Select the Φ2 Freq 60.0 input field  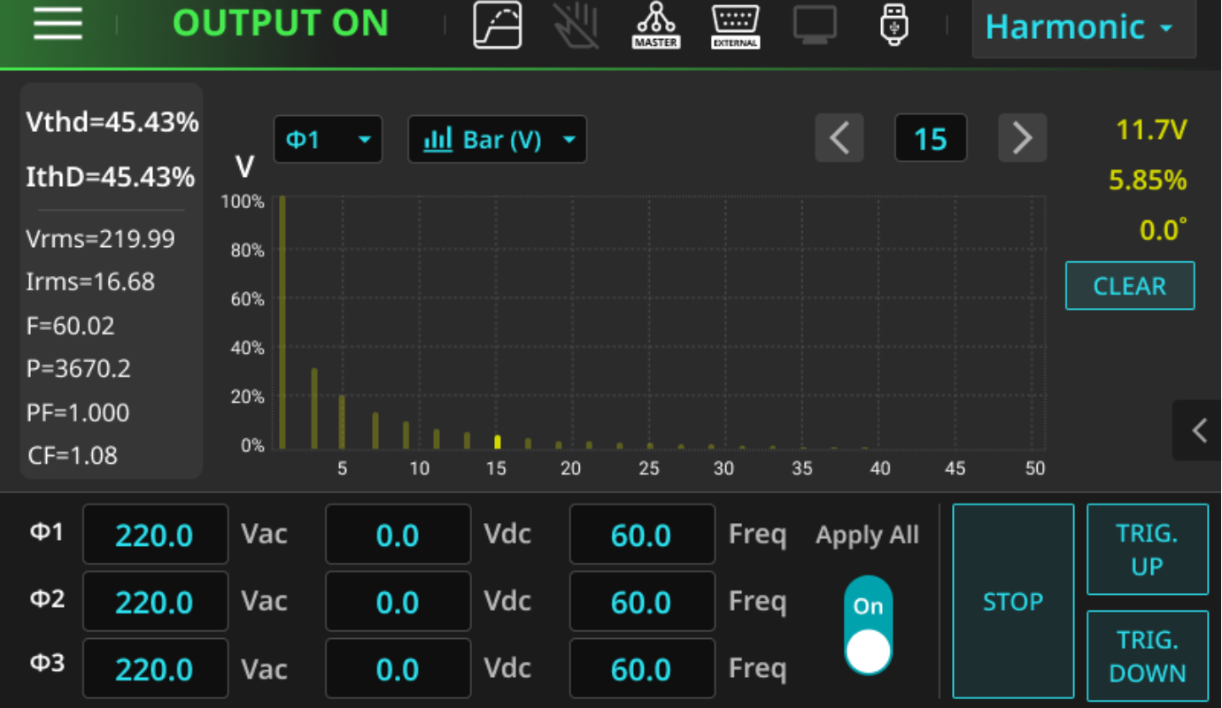click(642, 602)
